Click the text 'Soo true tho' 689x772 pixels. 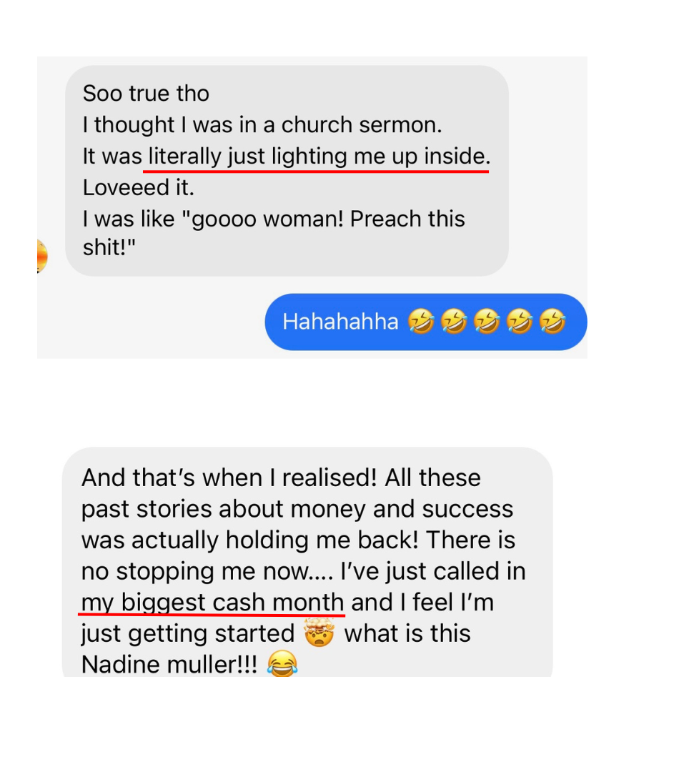coord(147,94)
